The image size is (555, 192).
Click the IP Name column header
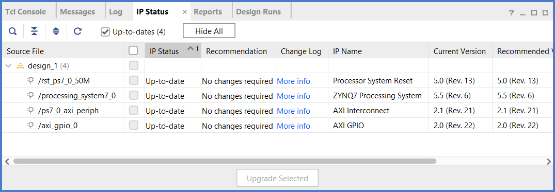click(378, 51)
